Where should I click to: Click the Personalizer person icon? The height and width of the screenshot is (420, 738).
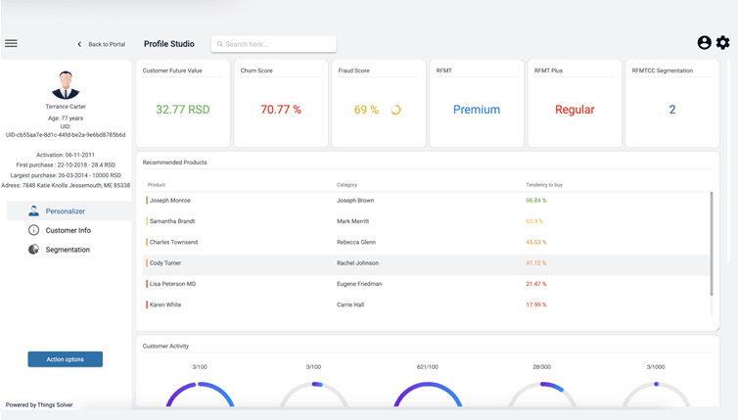[x=33, y=210]
